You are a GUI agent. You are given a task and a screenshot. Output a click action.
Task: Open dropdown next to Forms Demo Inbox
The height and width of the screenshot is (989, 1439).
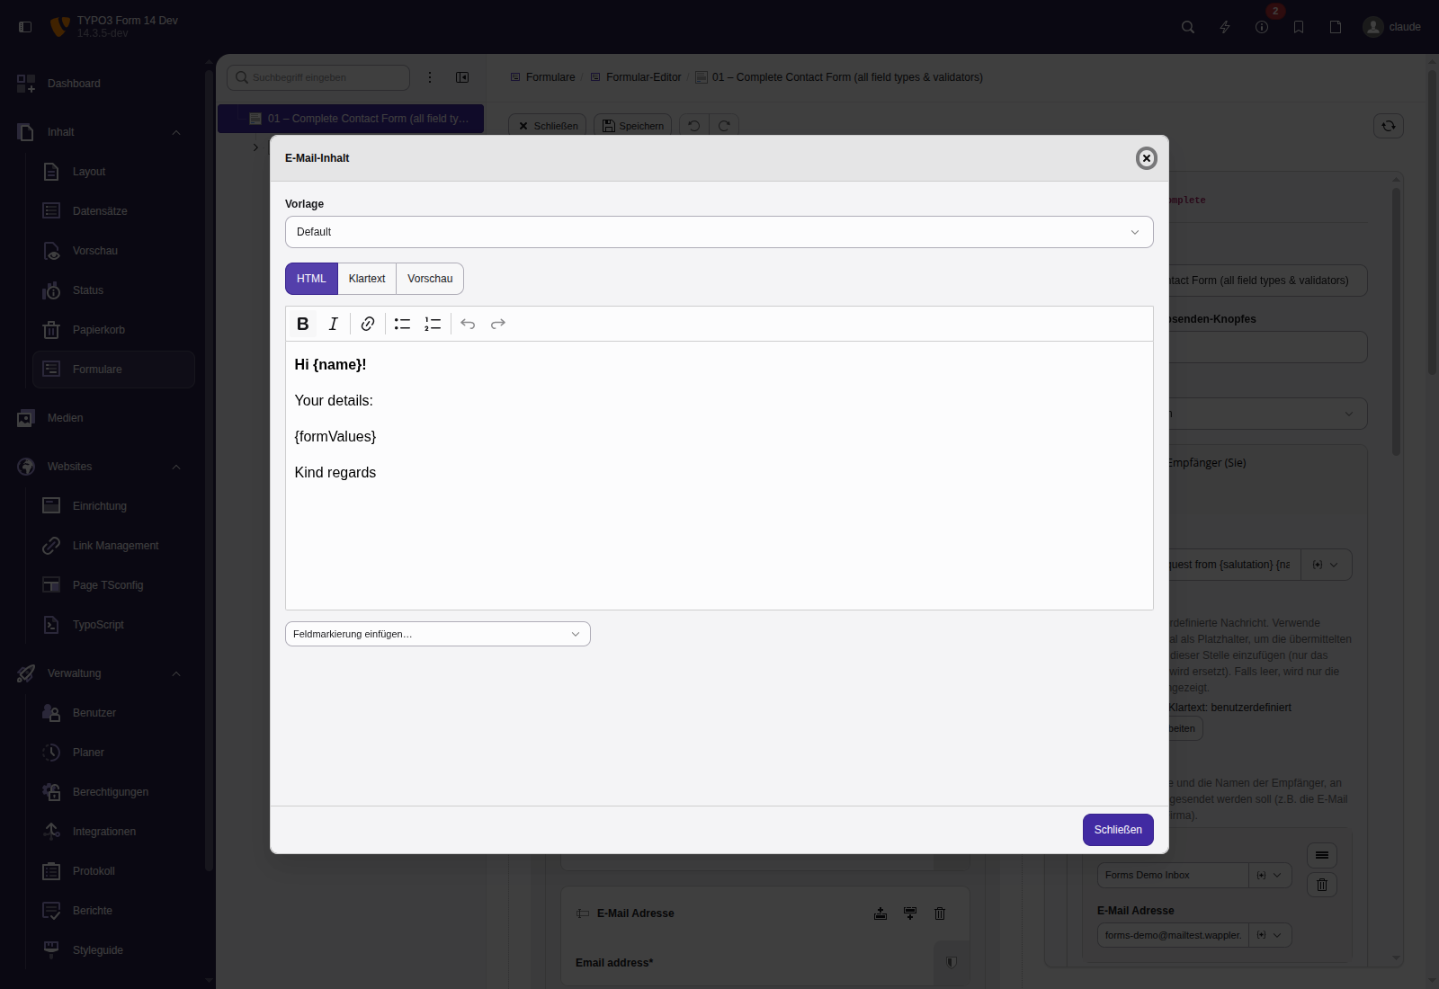[1270, 875]
